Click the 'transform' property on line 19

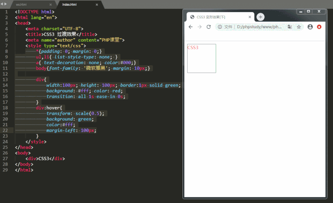(58, 113)
